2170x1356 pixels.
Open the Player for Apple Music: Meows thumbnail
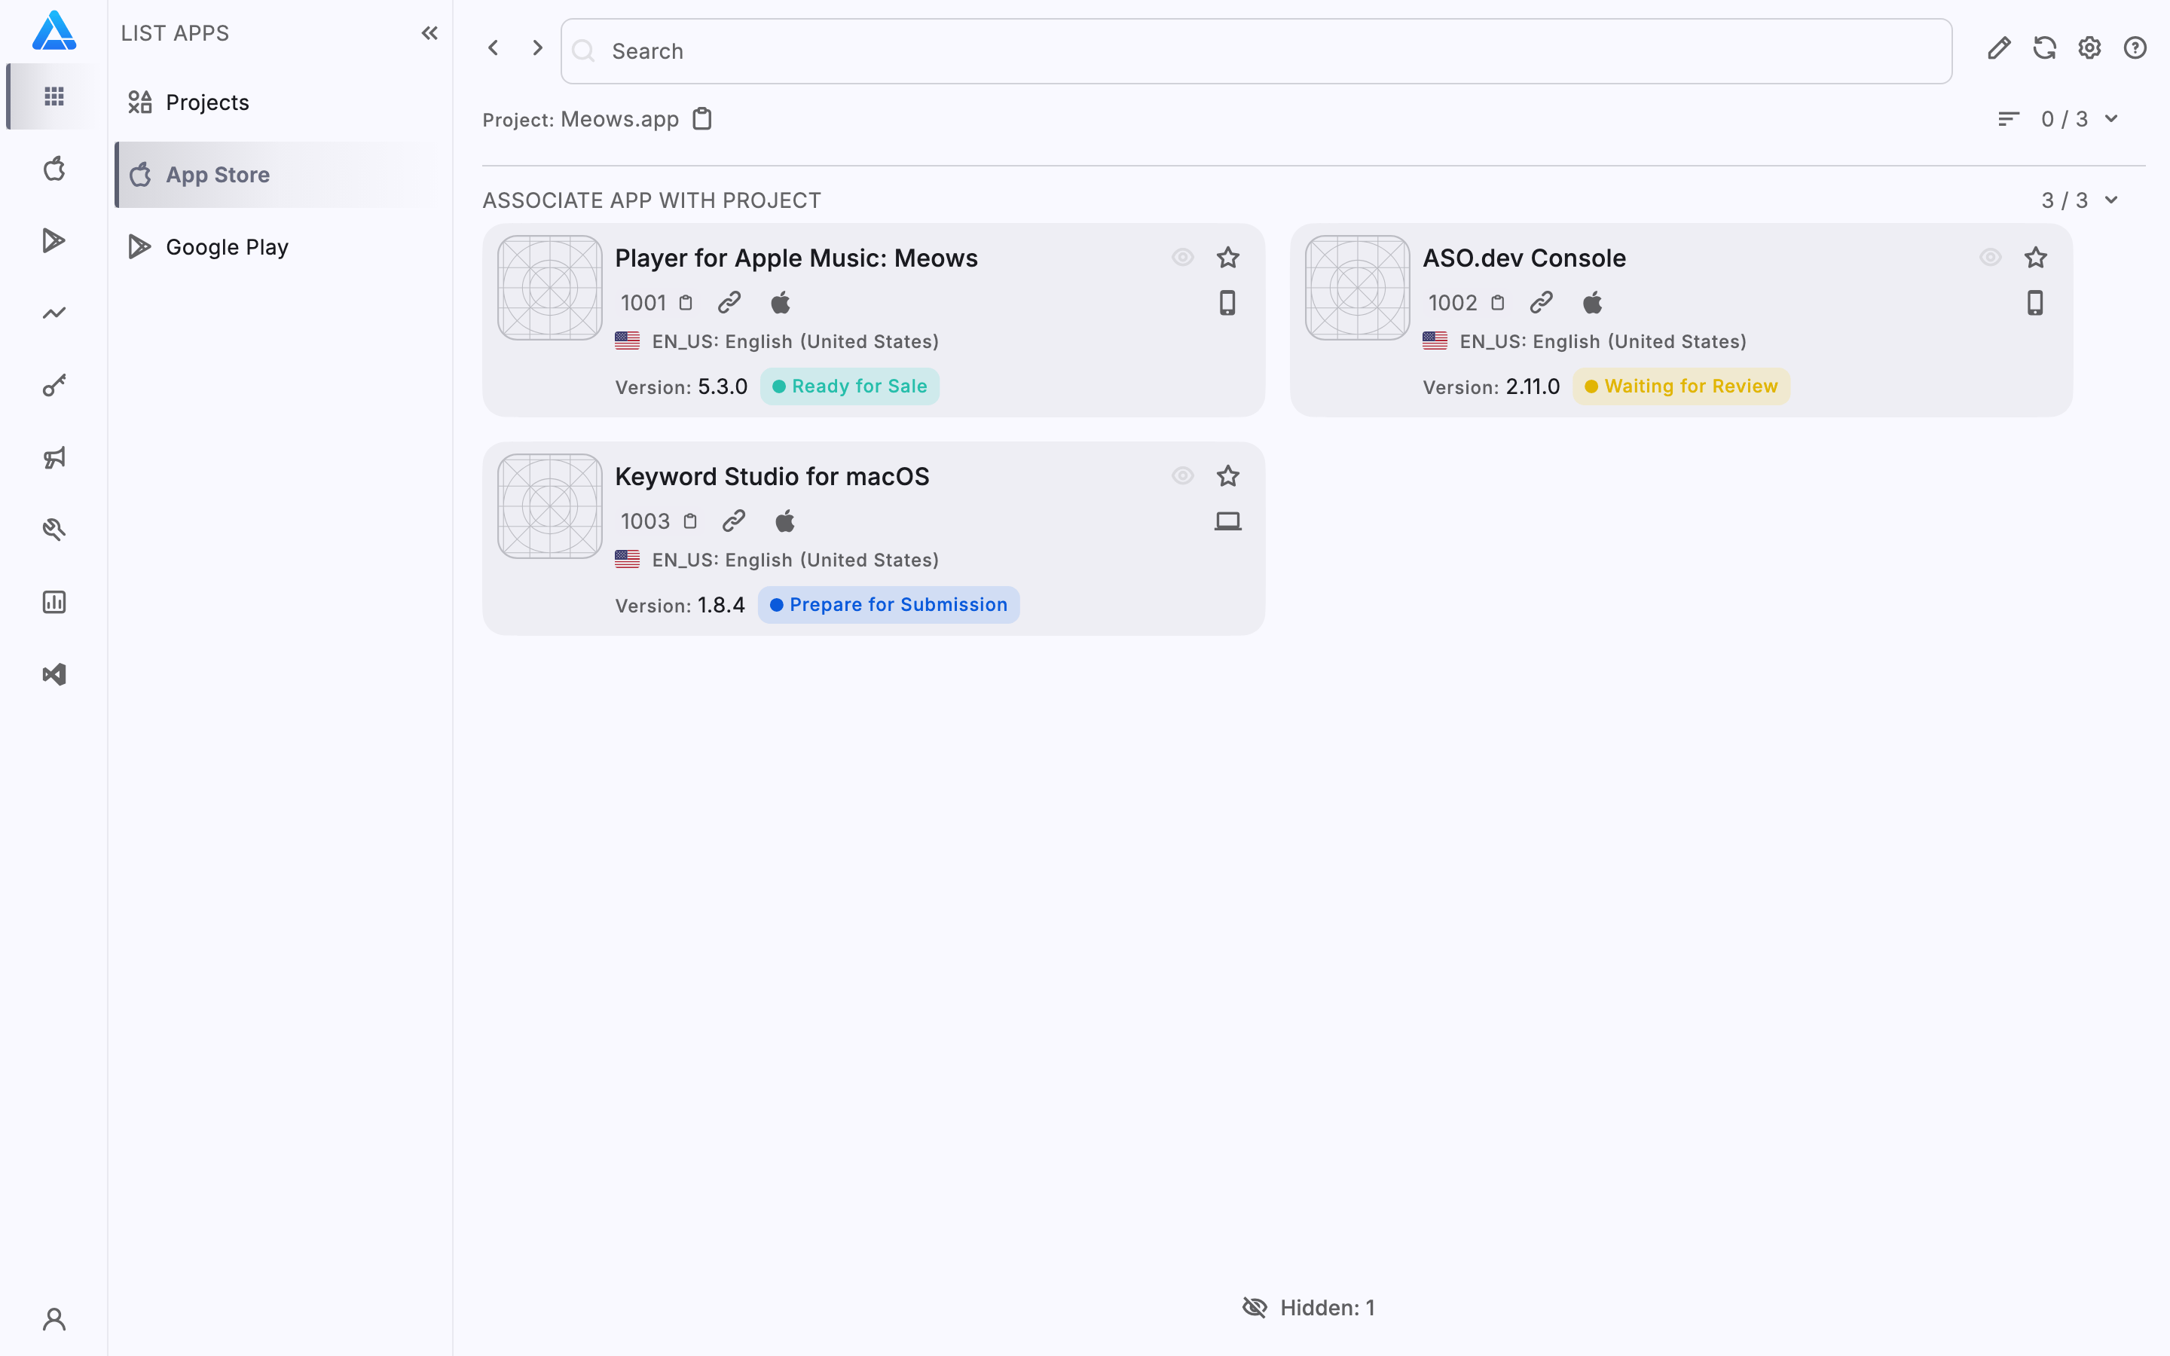tap(550, 288)
